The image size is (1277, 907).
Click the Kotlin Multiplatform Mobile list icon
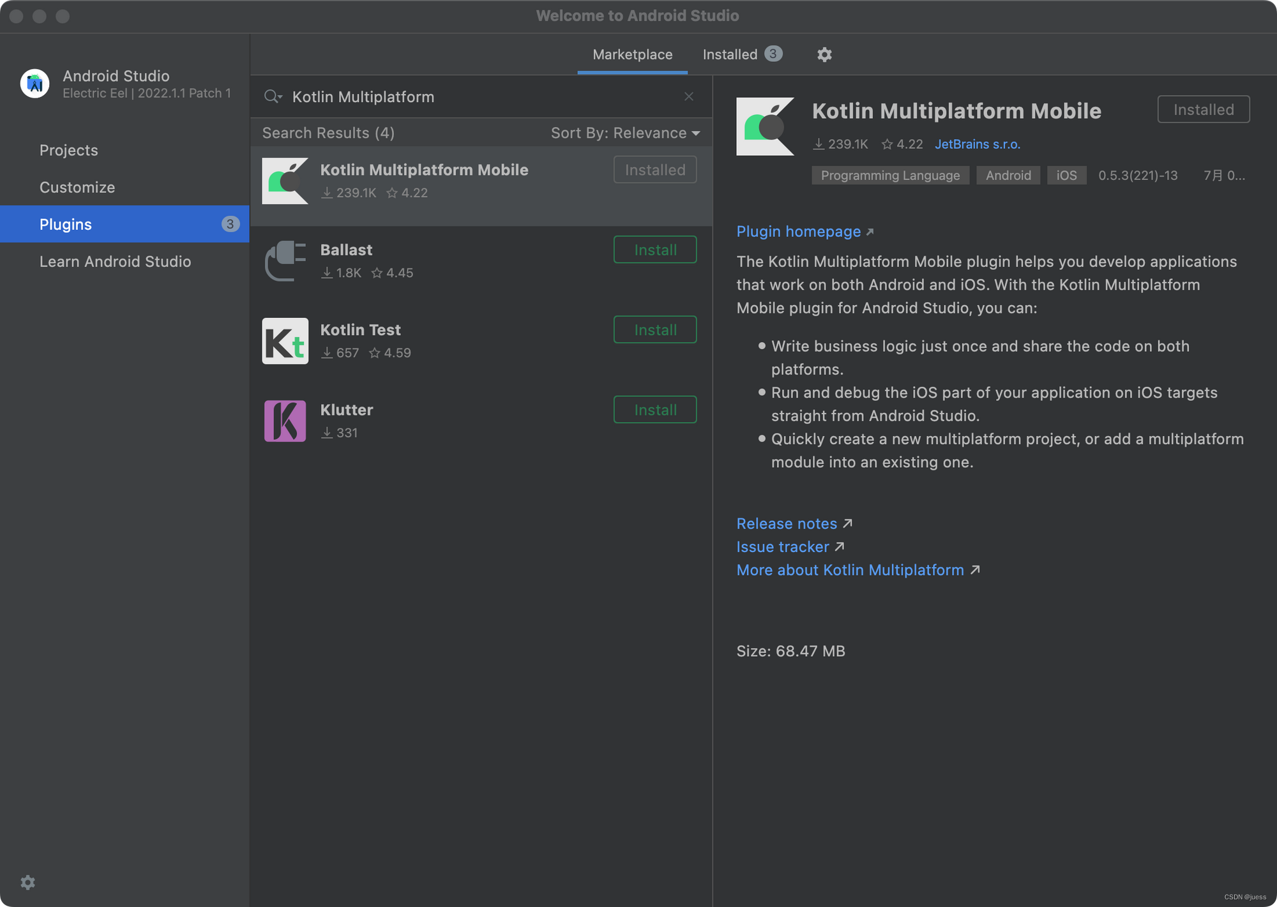pos(285,181)
